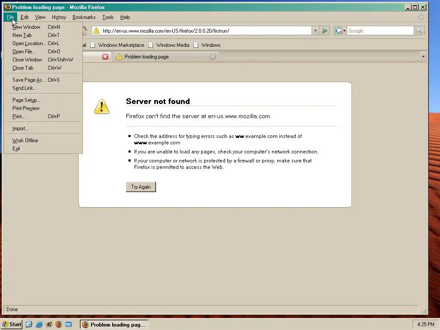Click the Windows Media bookmark page icon
Screen dimensions: 440x330
click(151, 45)
